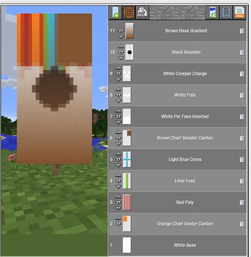This screenshot has width=251, height=257.
Task: Move Black Roundel layer up
Action: point(121,46)
